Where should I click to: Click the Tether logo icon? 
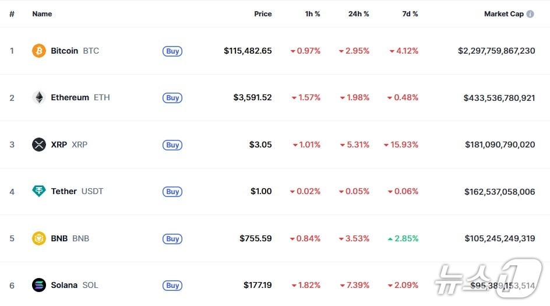tap(39, 191)
